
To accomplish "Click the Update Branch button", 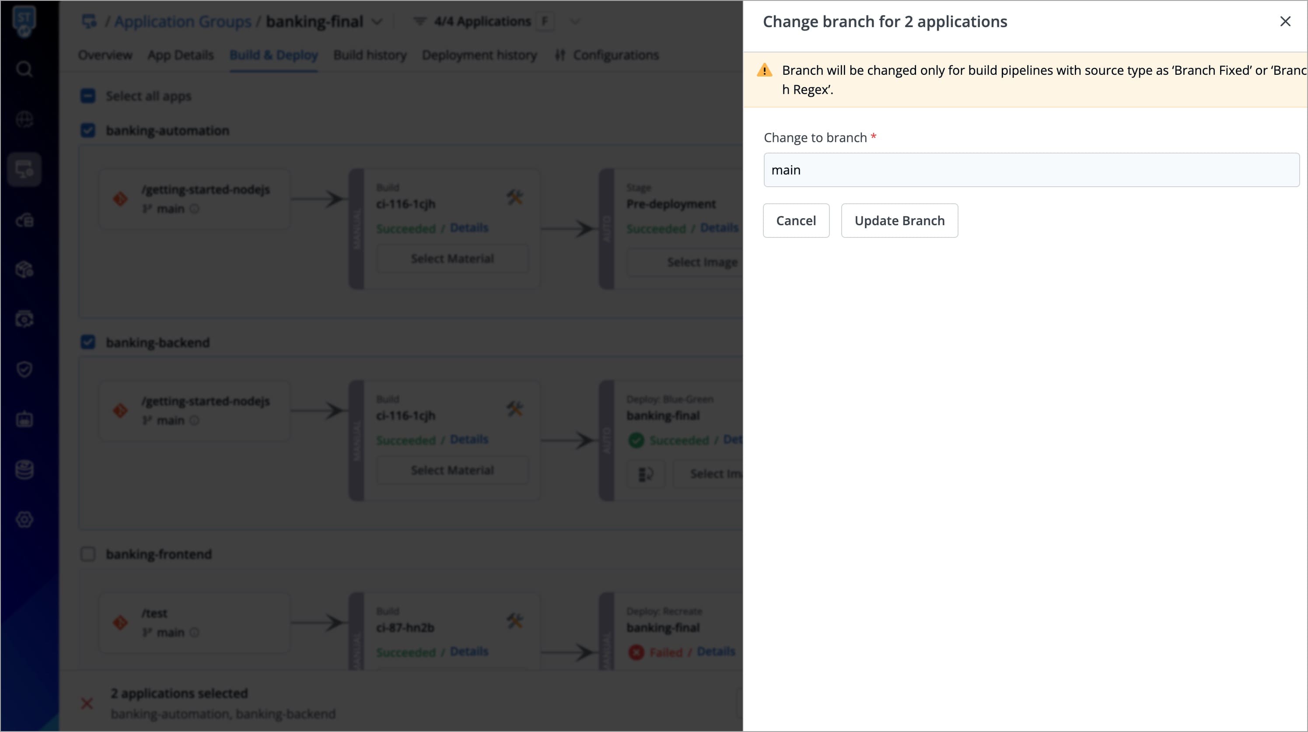I will coord(899,220).
